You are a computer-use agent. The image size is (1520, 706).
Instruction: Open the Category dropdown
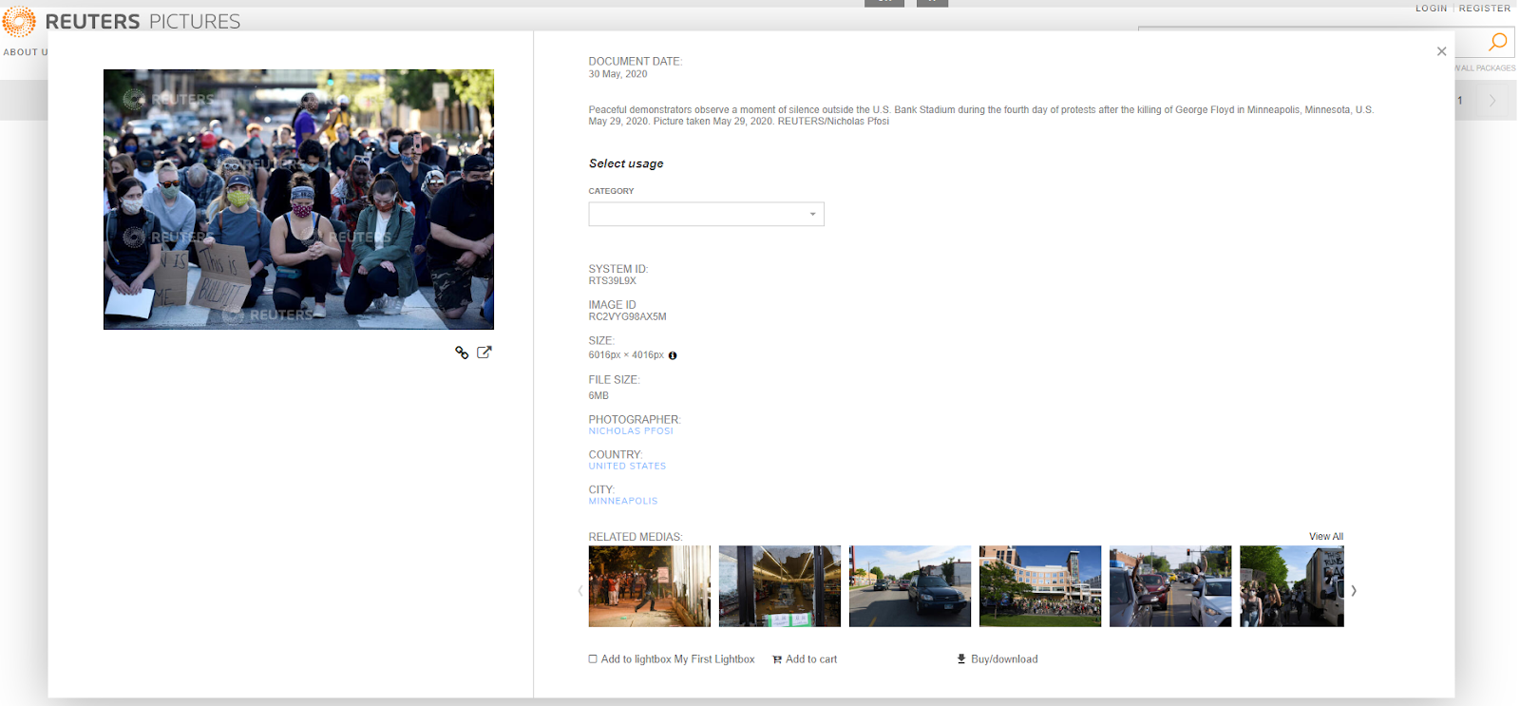click(x=706, y=214)
